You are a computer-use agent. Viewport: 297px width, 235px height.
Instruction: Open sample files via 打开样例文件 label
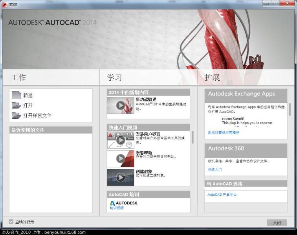click(x=37, y=115)
